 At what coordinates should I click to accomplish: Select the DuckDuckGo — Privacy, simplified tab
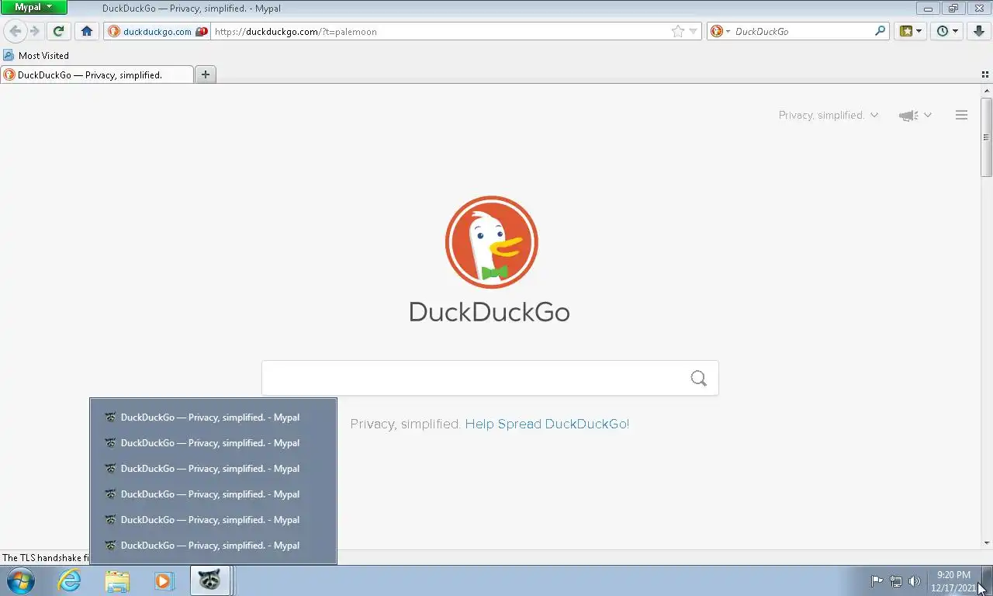pos(97,74)
